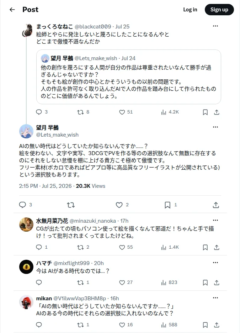The height and width of the screenshot is (333, 240).
Task: Repost the main post dated Jul 25, 2026
Action: tap(71, 205)
